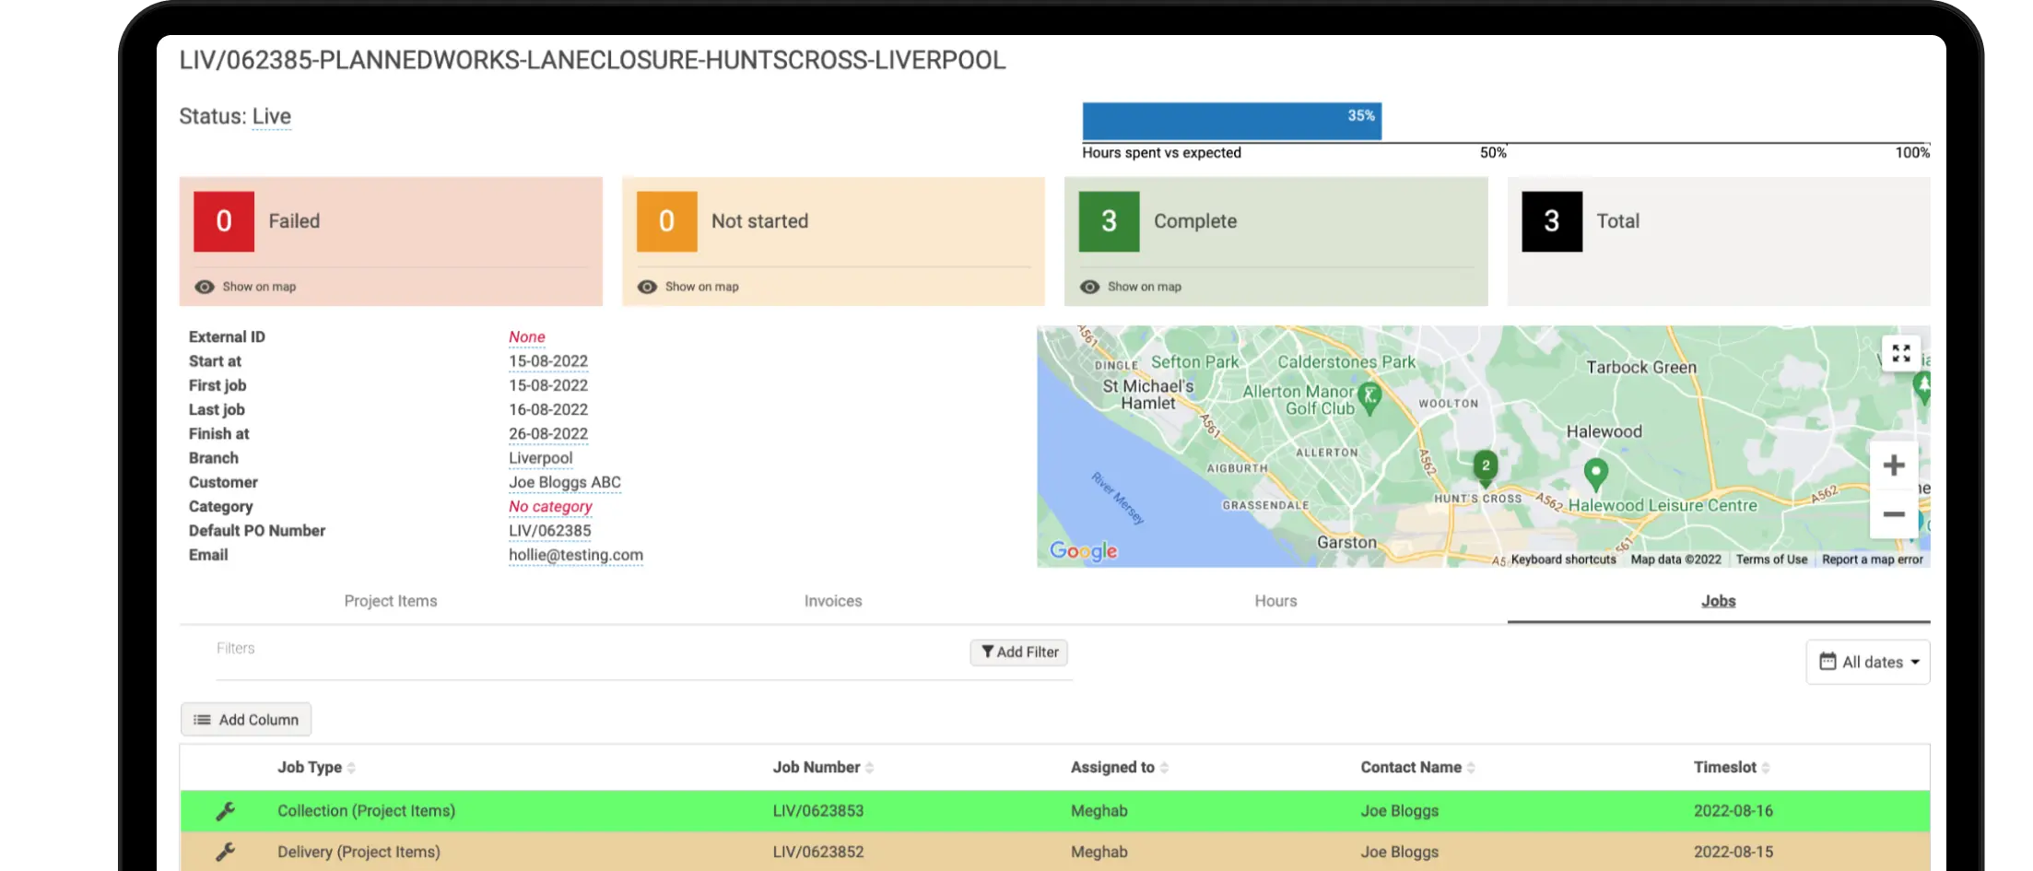Toggle fullscreen view on the map
2033x871 pixels.
pyautogui.click(x=1900, y=354)
